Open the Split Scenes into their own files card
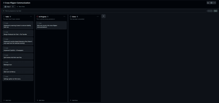219x103 pixels. point(18,56)
